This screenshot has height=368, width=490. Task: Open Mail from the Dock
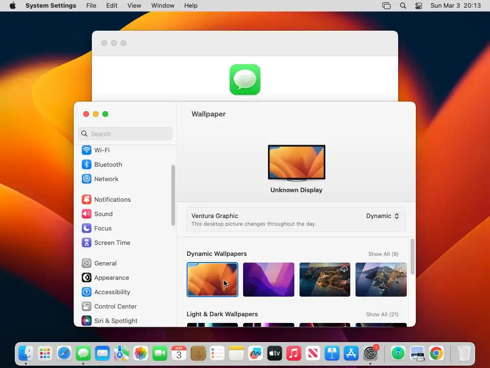pos(102,353)
